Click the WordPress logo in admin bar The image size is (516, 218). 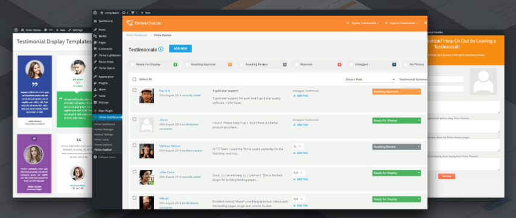tap(95, 13)
